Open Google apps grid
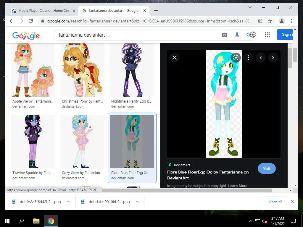Screen dimensions: 303x227 click(267, 35)
